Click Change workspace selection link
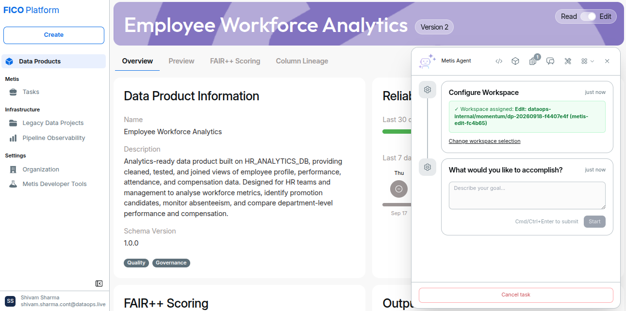Image resolution: width=626 pixels, height=311 pixels. click(484, 141)
